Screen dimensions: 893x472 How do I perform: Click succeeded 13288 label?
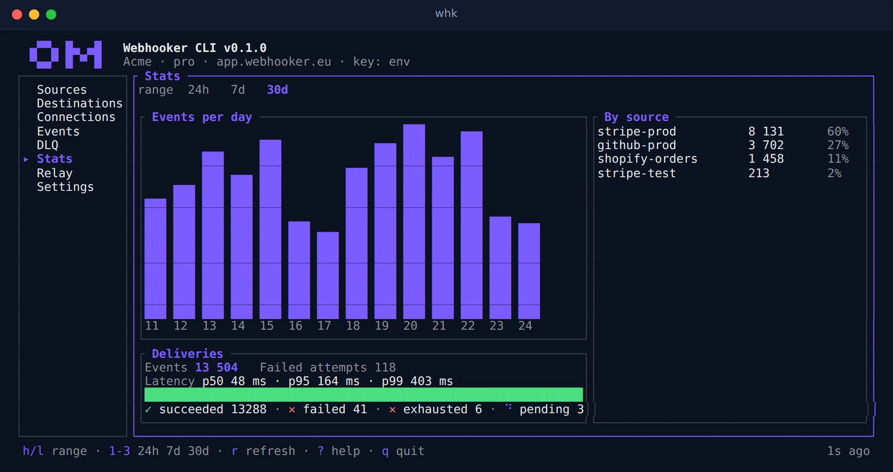tap(213, 409)
